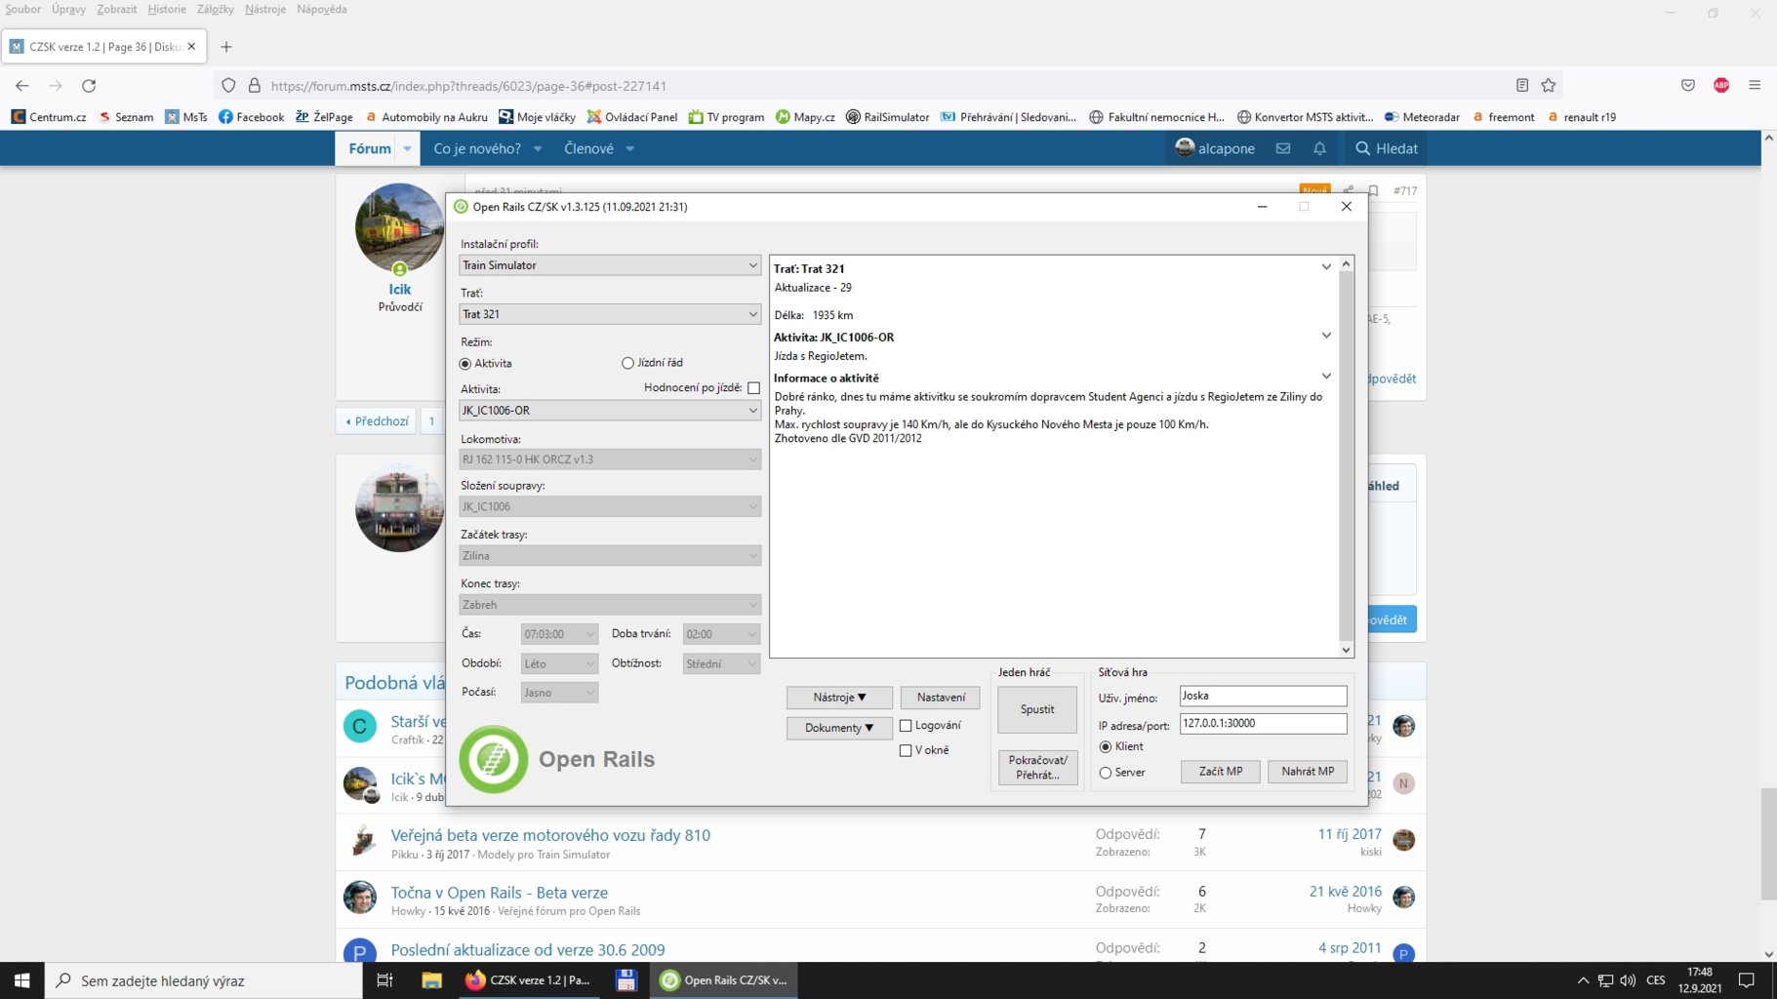
Task: Click the IP adresa/port input field
Action: (1263, 723)
